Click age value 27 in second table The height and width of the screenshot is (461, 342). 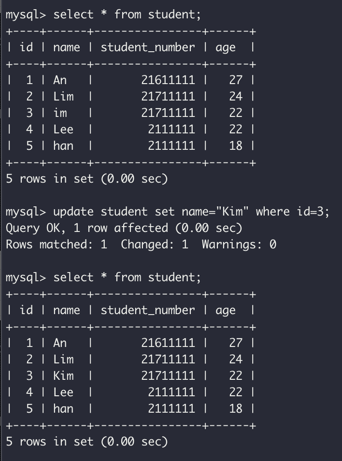click(x=236, y=343)
